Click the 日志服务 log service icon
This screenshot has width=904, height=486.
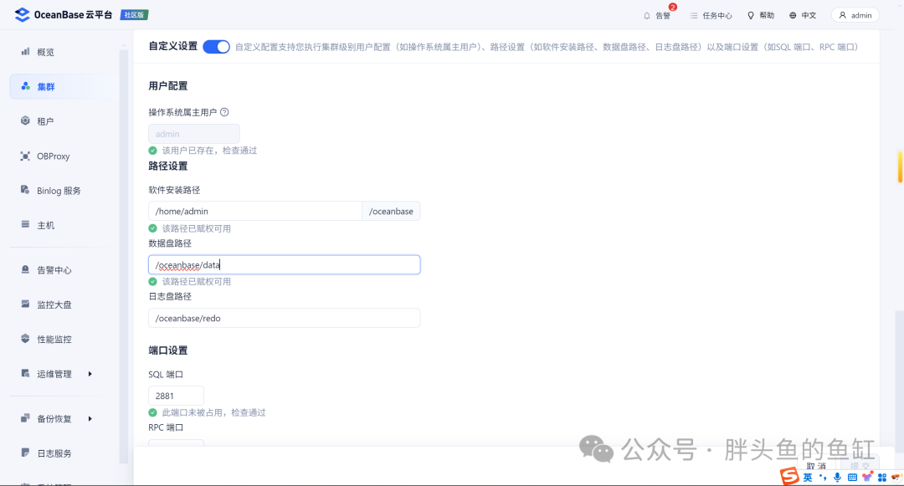25,453
